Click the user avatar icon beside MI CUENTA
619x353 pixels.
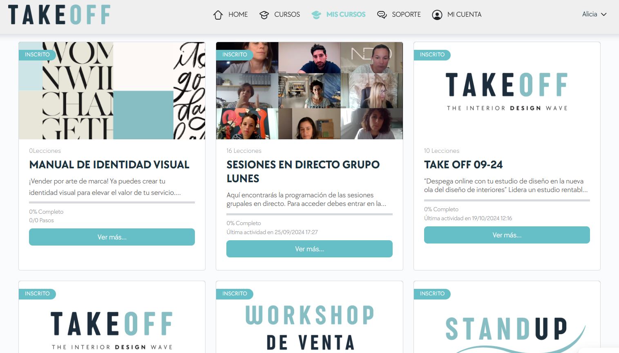pyautogui.click(x=437, y=15)
